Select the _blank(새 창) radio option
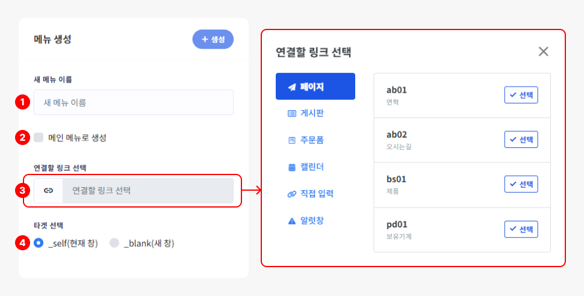Screen dimensions: 584x296 (x=114, y=243)
